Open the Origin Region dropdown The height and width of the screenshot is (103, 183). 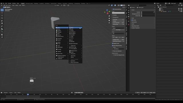pos(118,28)
